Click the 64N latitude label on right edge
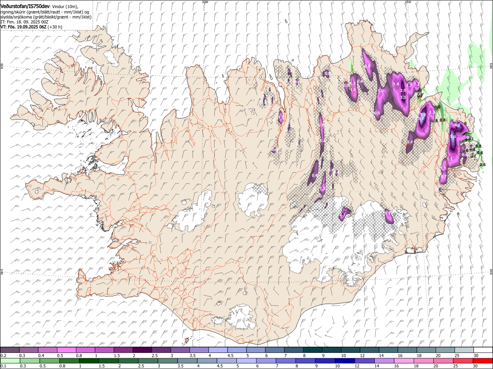Viewport: 493px width, 369px height. click(491, 271)
